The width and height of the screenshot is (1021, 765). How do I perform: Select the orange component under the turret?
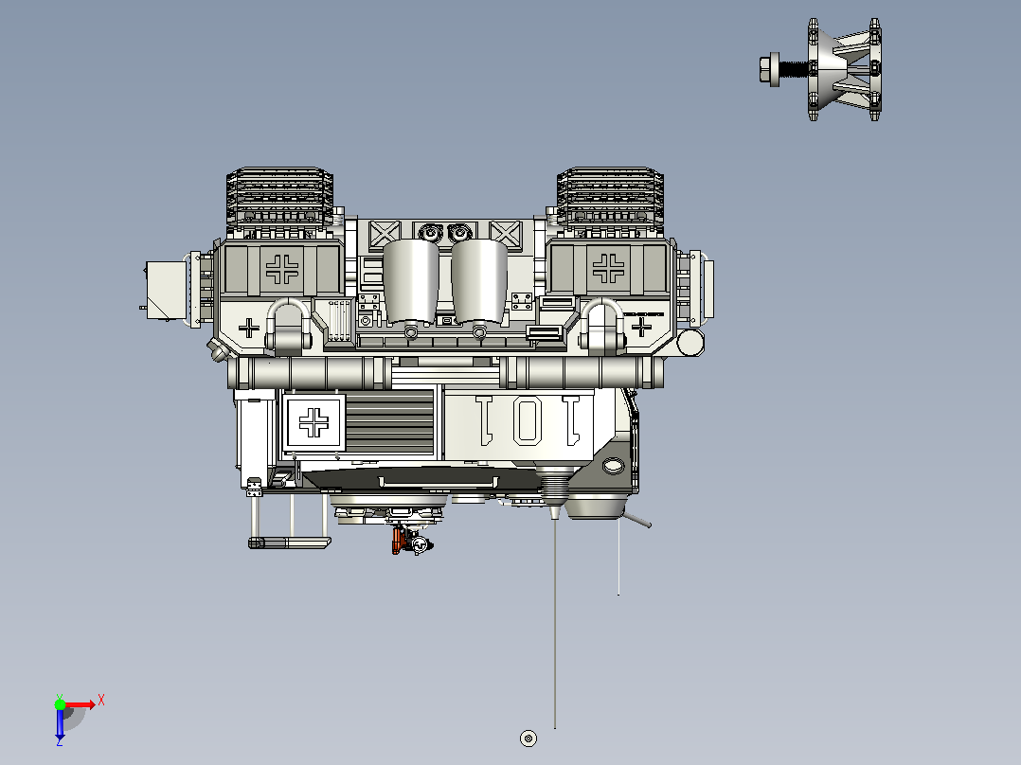(397, 541)
